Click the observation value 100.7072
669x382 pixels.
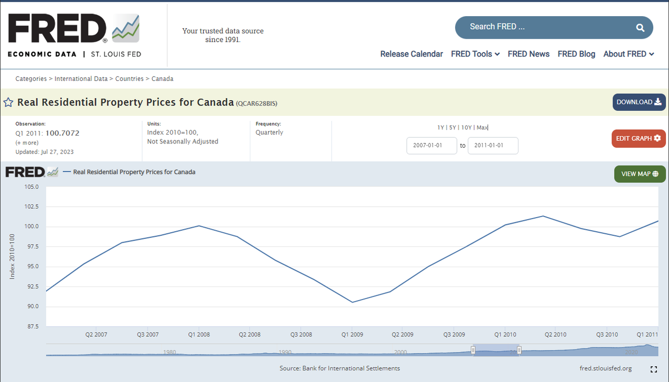pos(62,133)
